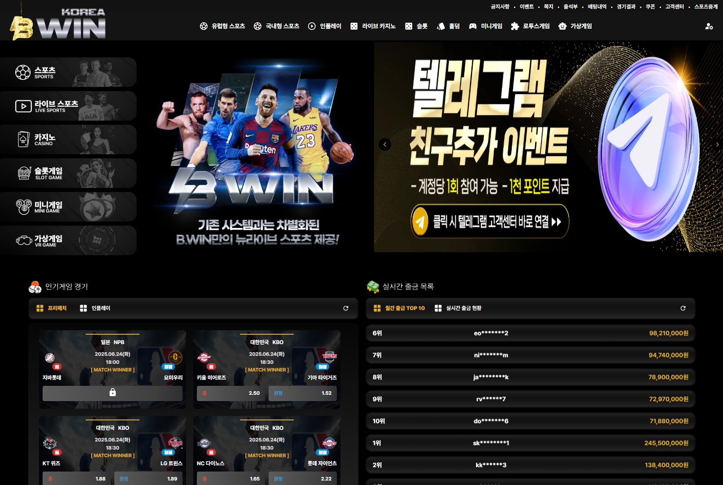The height and width of the screenshot is (485, 723).
Task: Refresh the realtime withdrawal list
Action: (683, 308)
